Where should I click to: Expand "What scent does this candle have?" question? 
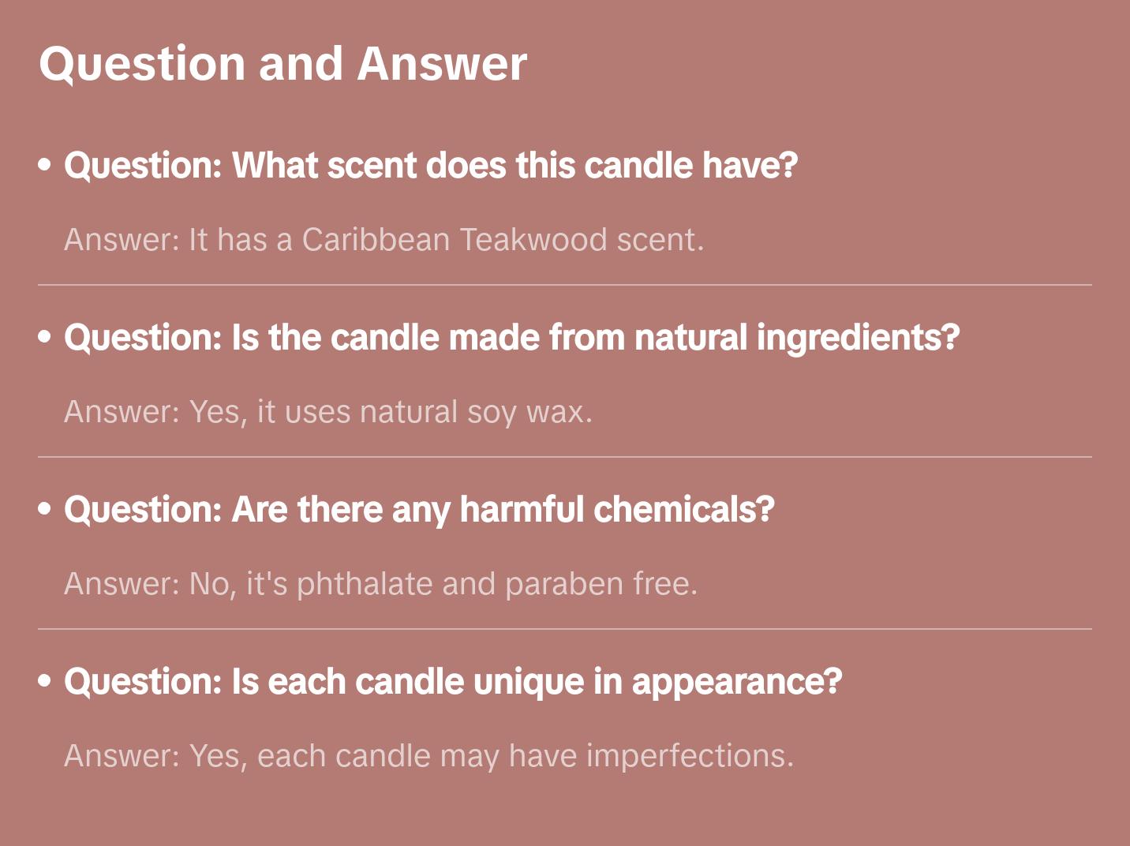tap(431, 166)
